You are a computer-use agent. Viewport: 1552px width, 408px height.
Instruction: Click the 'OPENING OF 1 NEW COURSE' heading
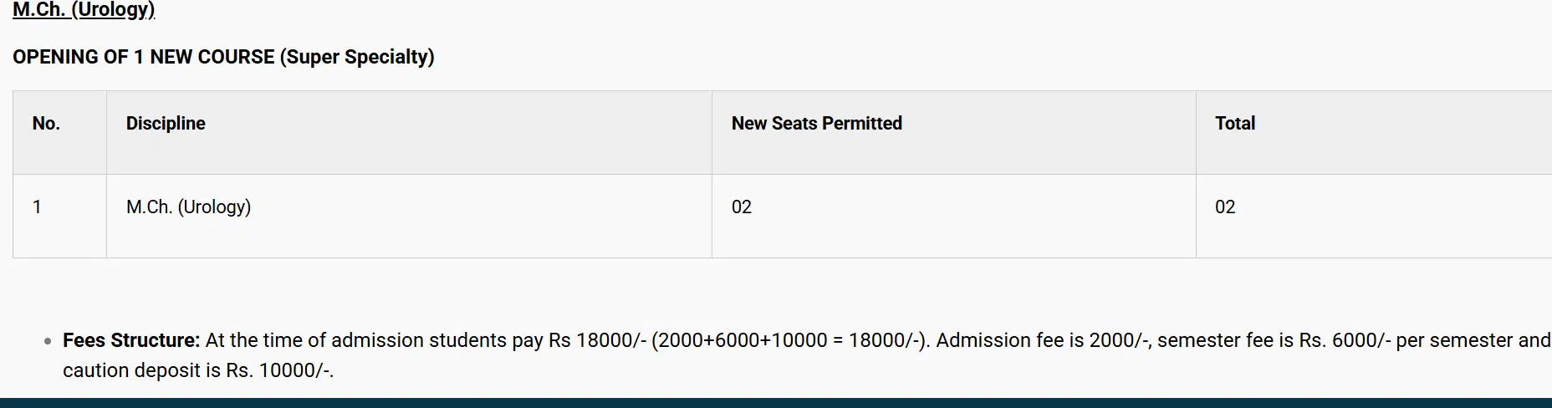(143, 57)
